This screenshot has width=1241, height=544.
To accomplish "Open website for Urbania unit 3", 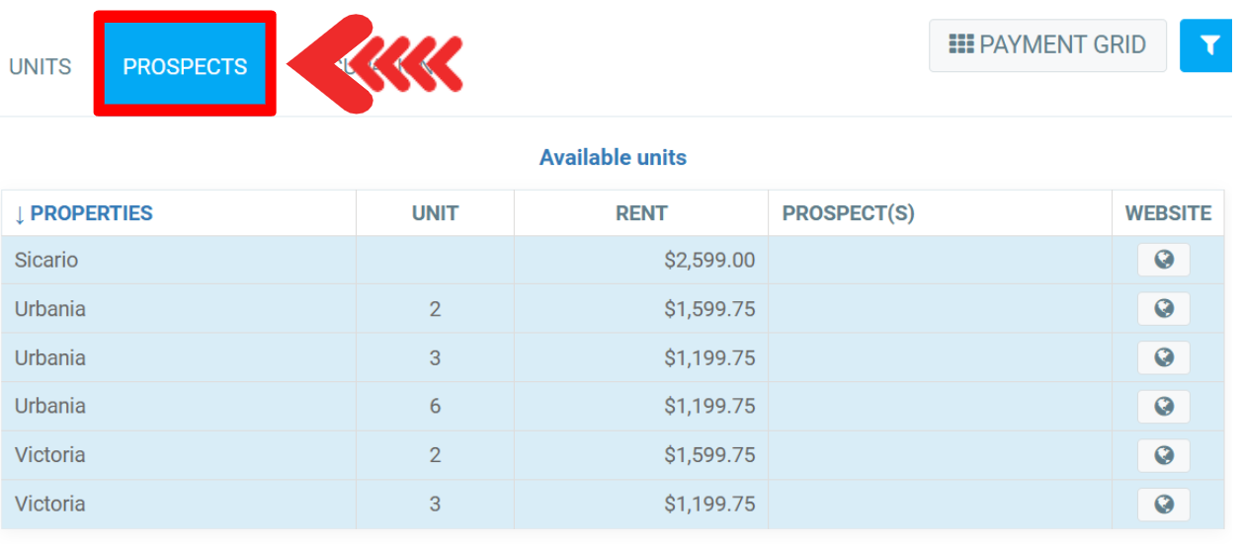I will (x=1164, y=357).
